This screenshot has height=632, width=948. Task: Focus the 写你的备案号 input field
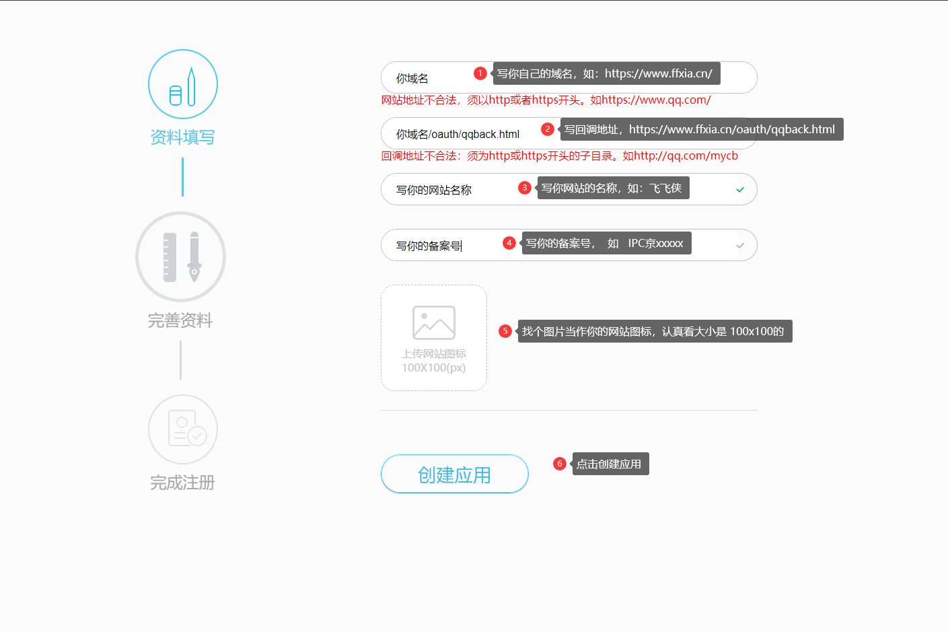coord(569,245)
